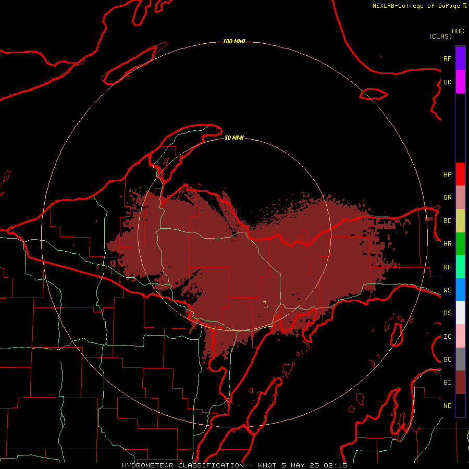Click the UK legend label
The height and width of the screenshot is (469, 469).
pos(447,82)
